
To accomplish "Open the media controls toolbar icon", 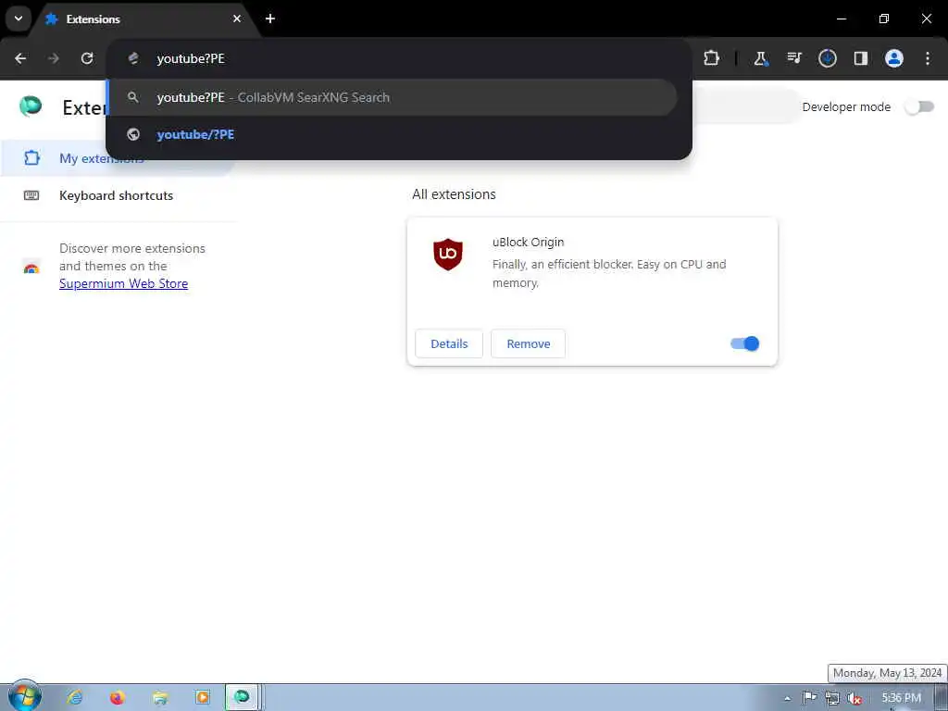I will pyautogui.click(x=793, y=58).
